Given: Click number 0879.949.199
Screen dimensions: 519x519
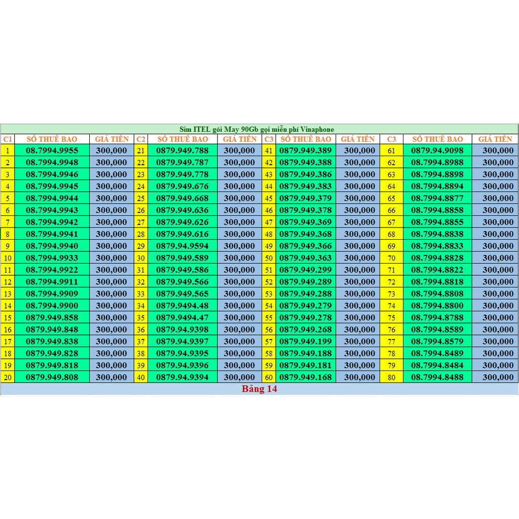Looking at the screenshot, I should click(306, 341).
